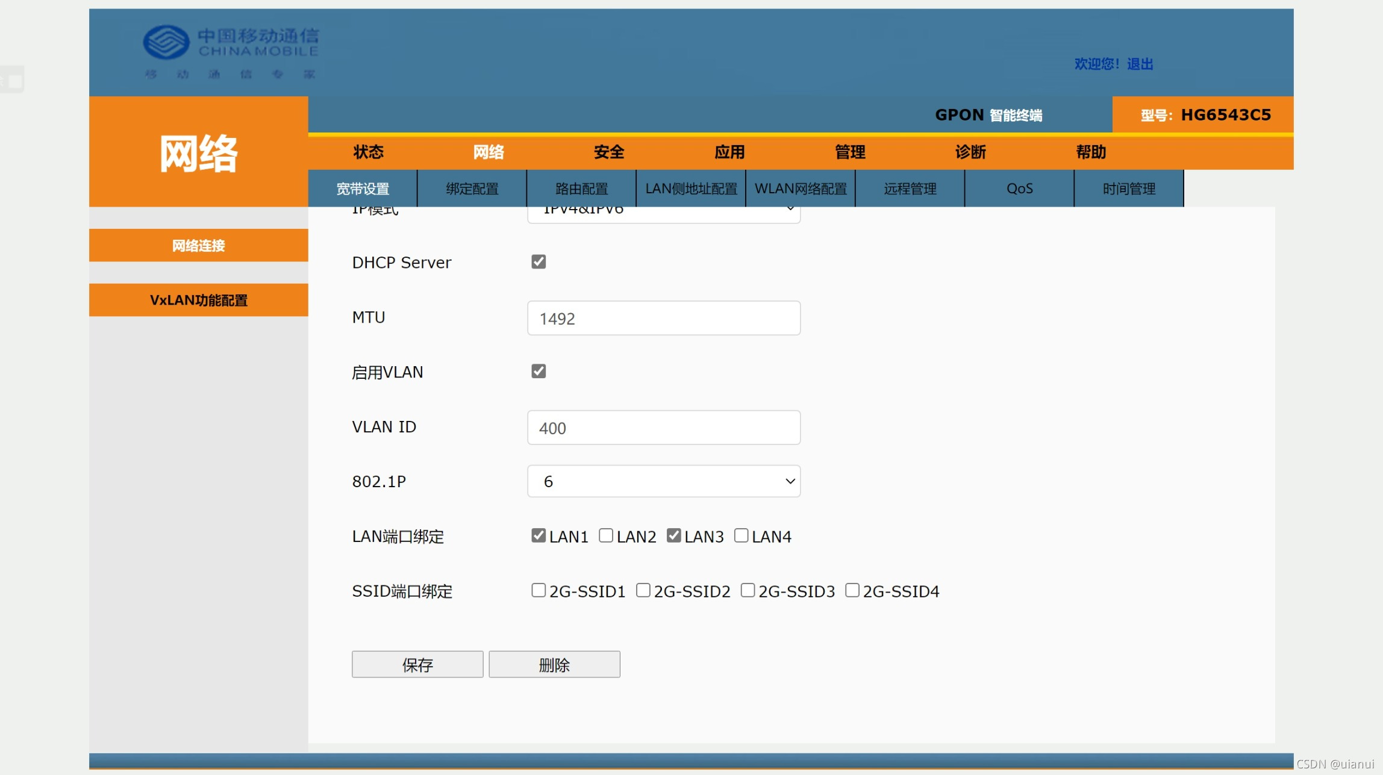Open the WLAN网络配置 tab
The image size is (1383, 775).
800,189
